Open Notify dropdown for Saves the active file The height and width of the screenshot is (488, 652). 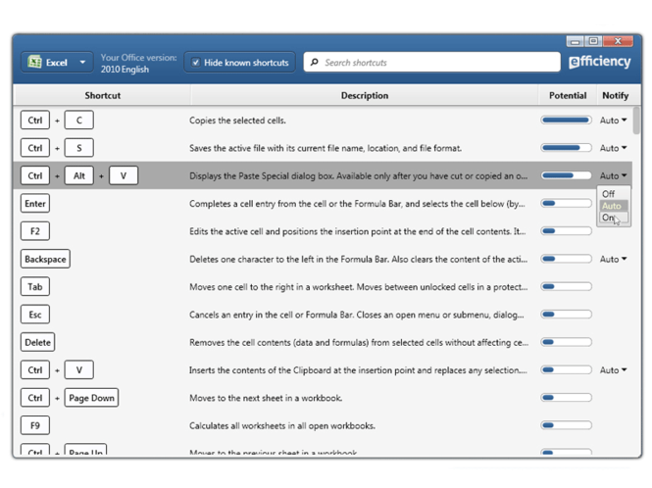pyautogui.click(x=613, y=148)
